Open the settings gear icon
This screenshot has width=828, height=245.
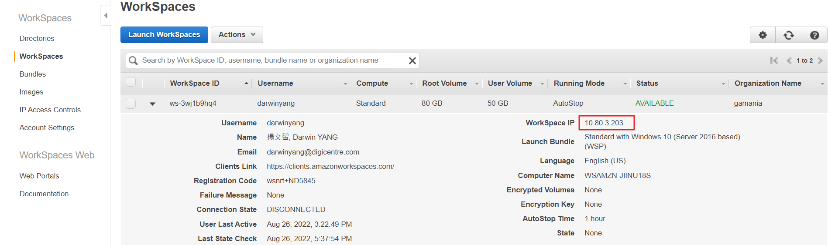(x=762, y=35)
